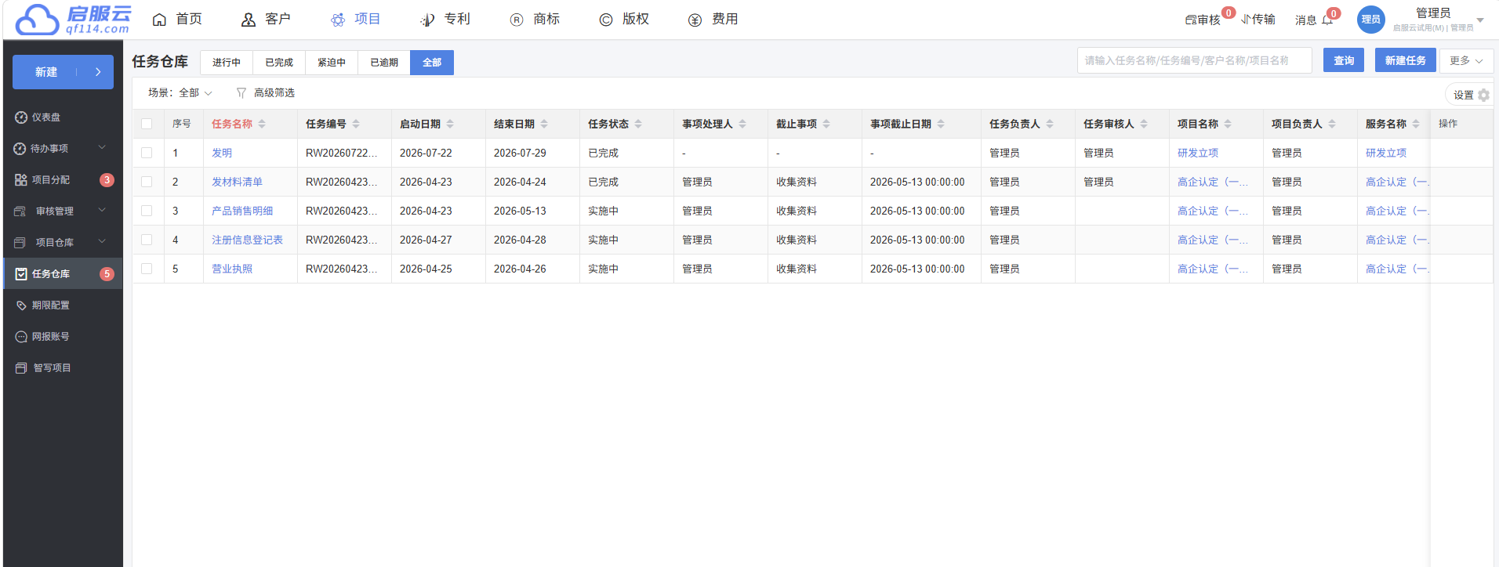The image size is (1499, 567).
Task: Open the 发材料清单 task link
Action: tap(237, 182)
